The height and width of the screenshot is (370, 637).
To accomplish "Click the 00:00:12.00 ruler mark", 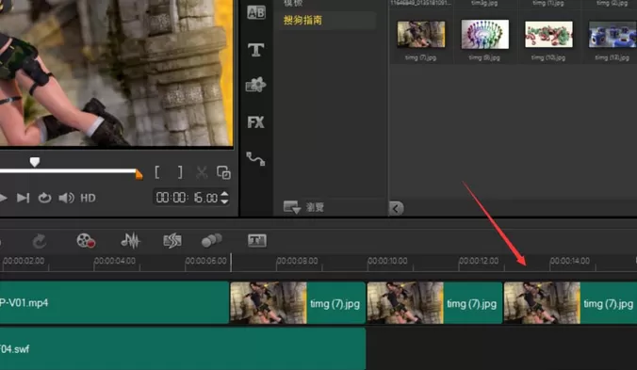I will [479, 261].
